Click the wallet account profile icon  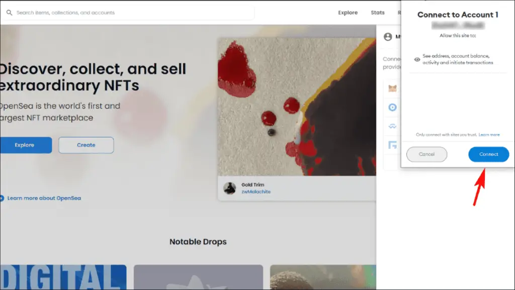[388, 37]
